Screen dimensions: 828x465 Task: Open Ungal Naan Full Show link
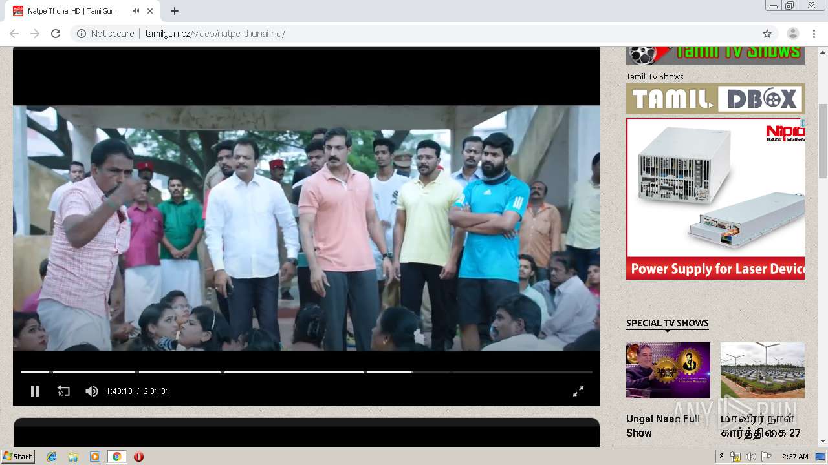click(663, 426)
